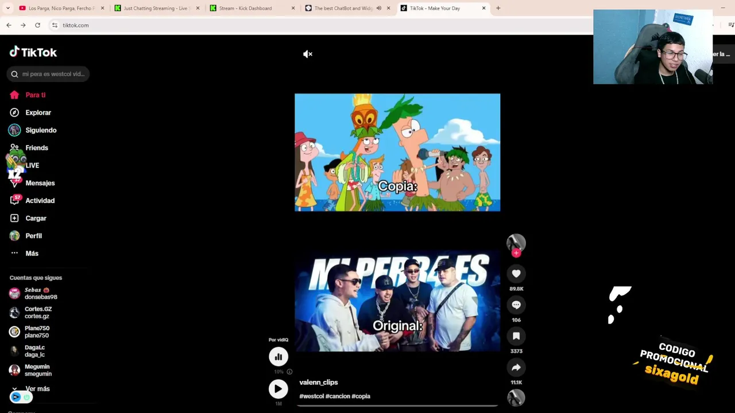This screenshot has width=735, height=413.
Task: Click the tiktok.com address bar
Action: click(322, 25)
